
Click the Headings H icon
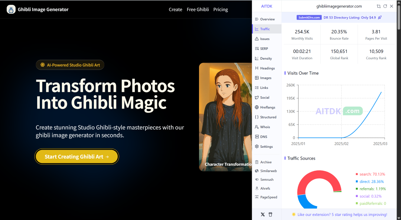point(257,68)
